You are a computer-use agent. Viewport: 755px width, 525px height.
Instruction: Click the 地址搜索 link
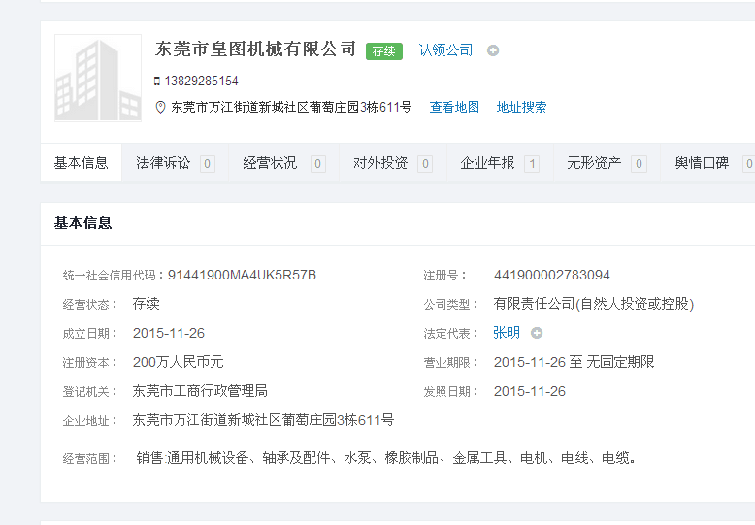click(x=521, y=107)
